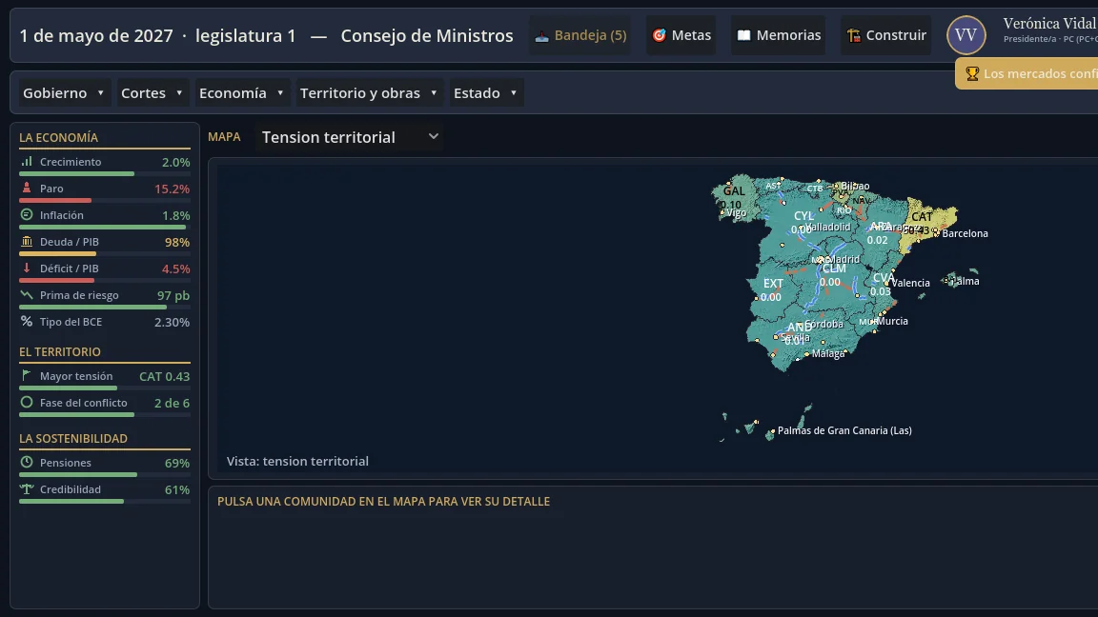Viewport: 1098px width, 617px height.
Task: Open the VV profile avatar
Action: [966, 35]
